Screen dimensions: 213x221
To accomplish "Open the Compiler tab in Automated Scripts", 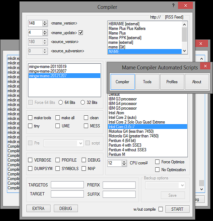I will tap(122, 82).
